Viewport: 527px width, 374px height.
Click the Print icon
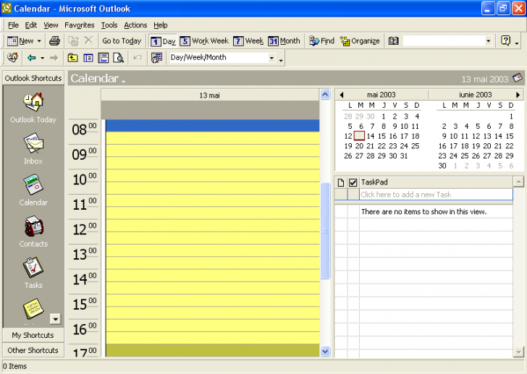tap(54, 41)
